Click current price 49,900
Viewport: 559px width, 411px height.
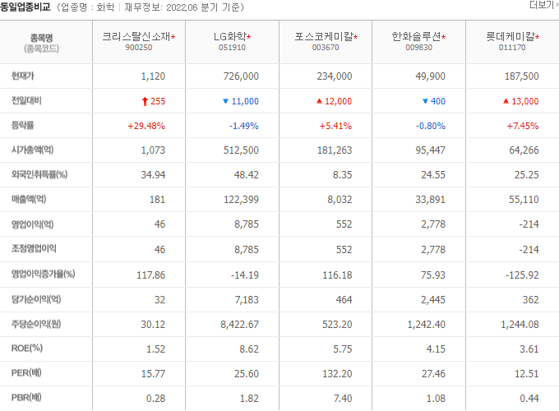[x=430, y=76]
